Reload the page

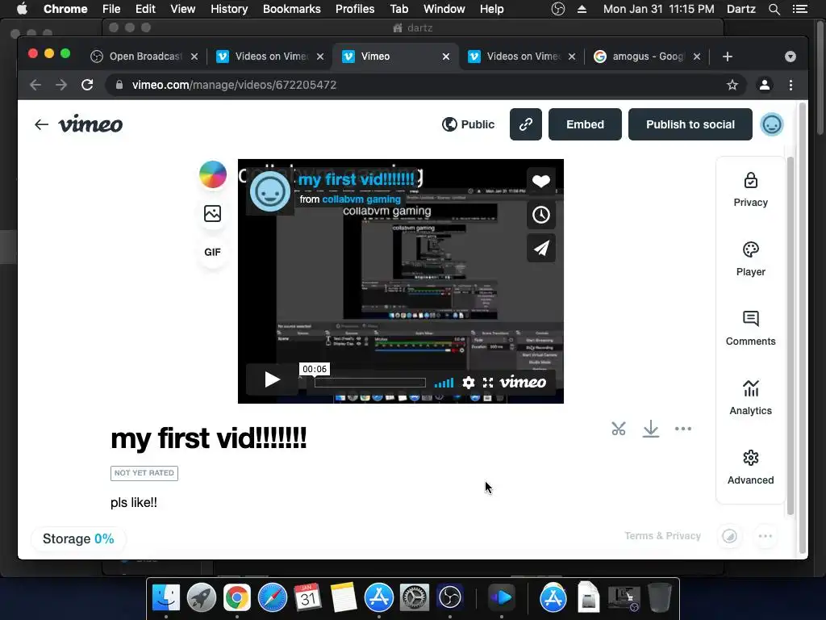click(87, 85)
